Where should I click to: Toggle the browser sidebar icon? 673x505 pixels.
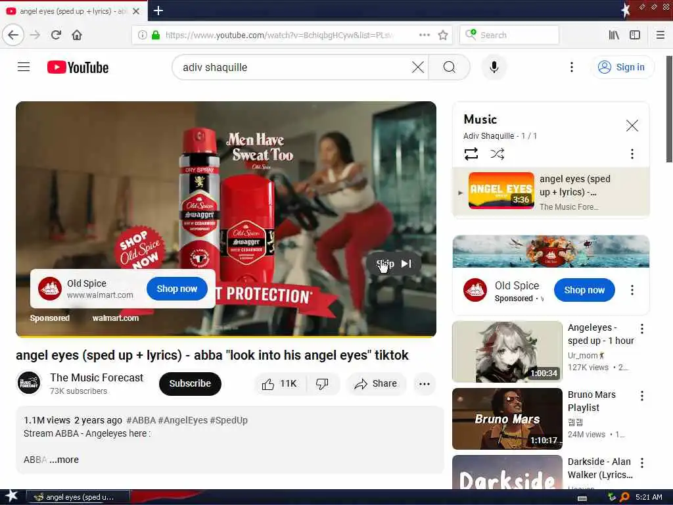[x=635, y=35]
